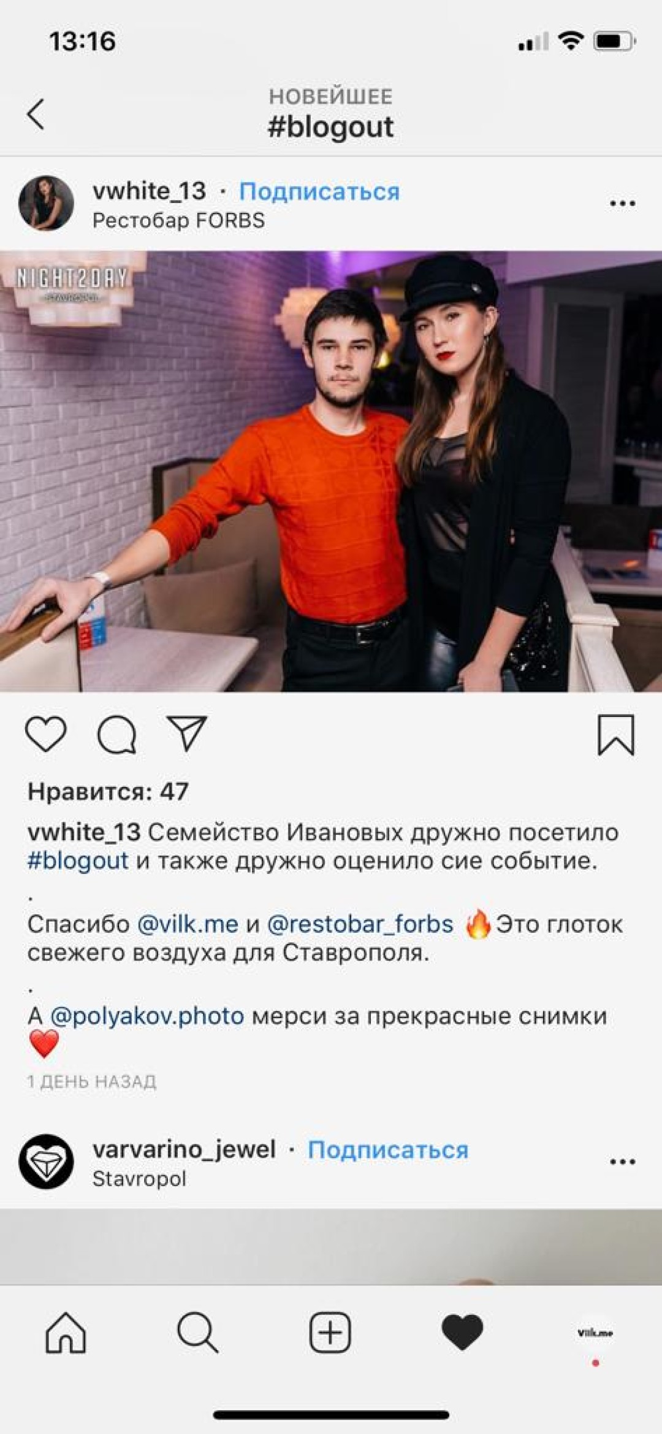The image size is (662, 1434).
Task: Tap the back arrow at top left
Action: (36, 114)
